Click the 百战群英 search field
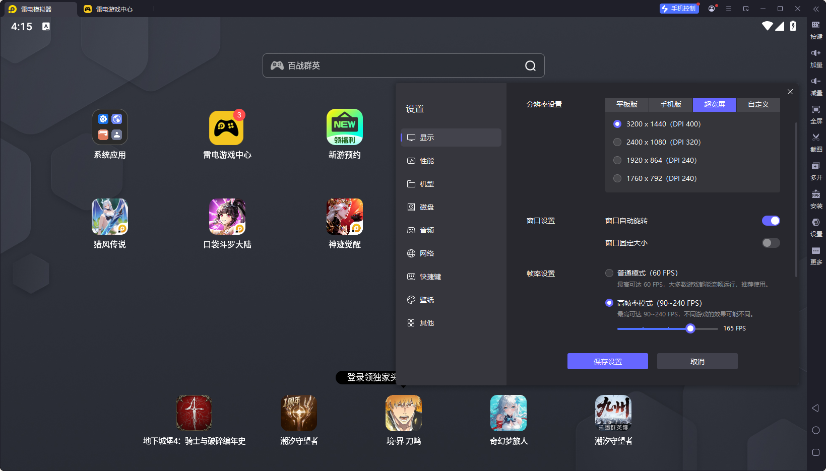The height and width of the screenshot is (471, 826). tap(404, 65)
